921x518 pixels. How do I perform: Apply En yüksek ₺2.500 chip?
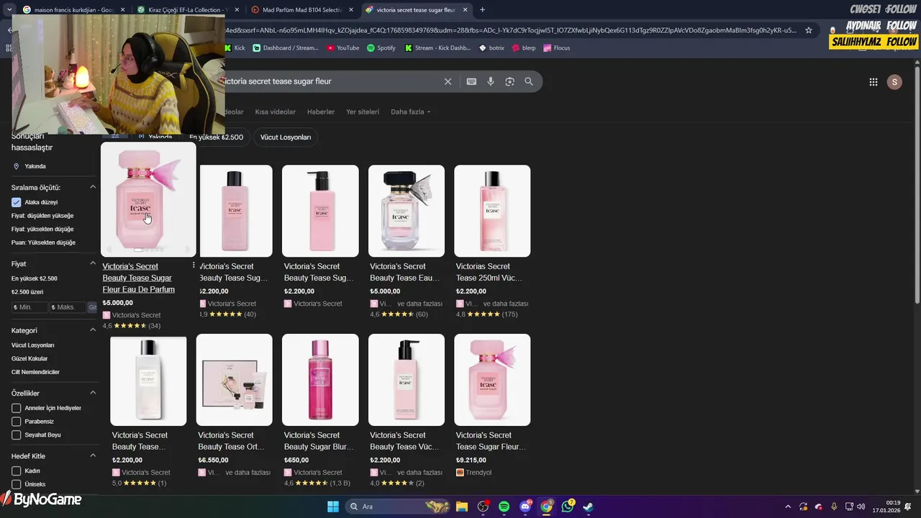[216, 137]
